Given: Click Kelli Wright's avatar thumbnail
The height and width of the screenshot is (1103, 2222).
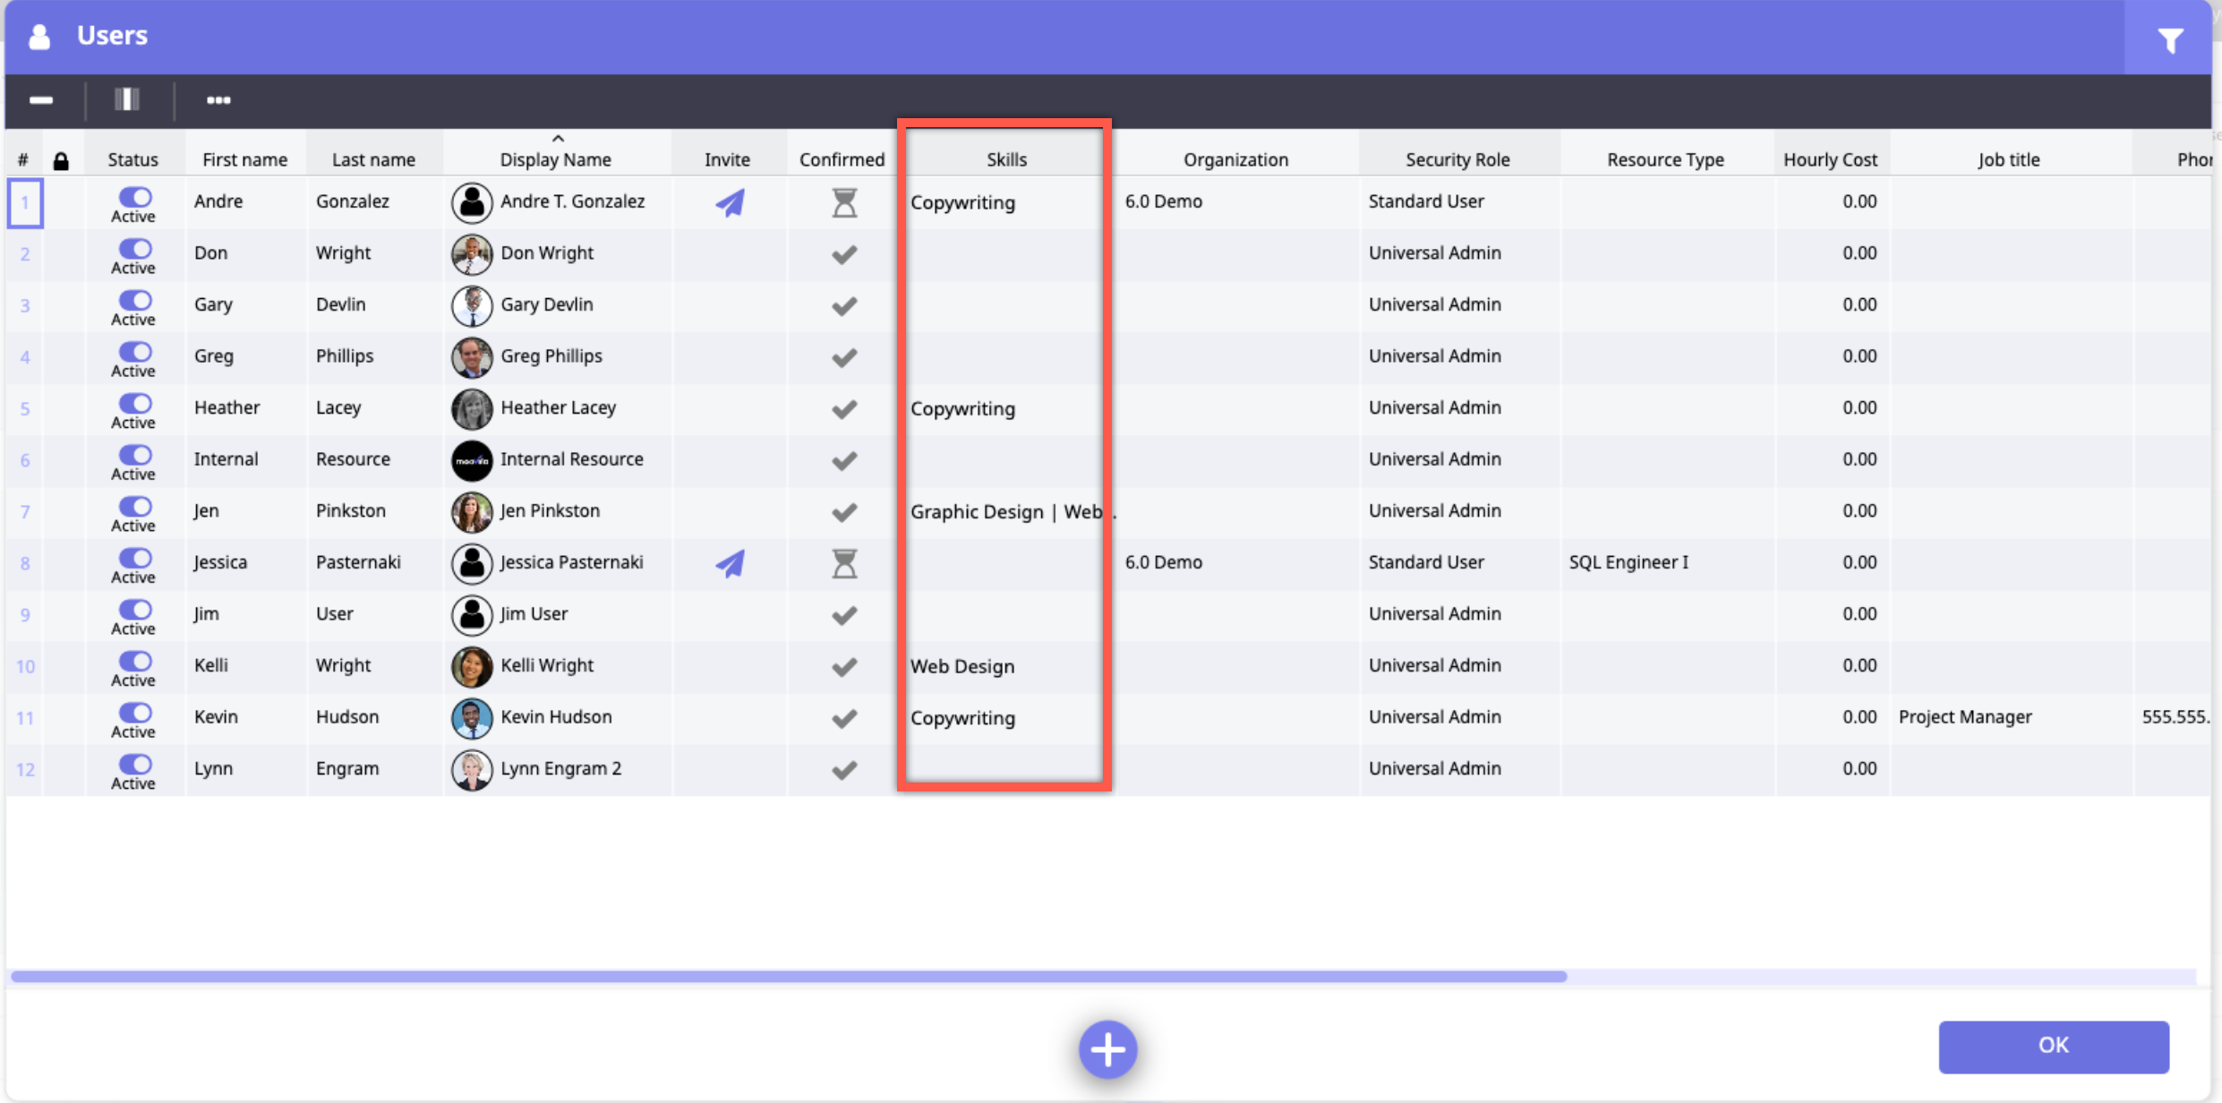Looking at the screenshot, I should 472,666.
